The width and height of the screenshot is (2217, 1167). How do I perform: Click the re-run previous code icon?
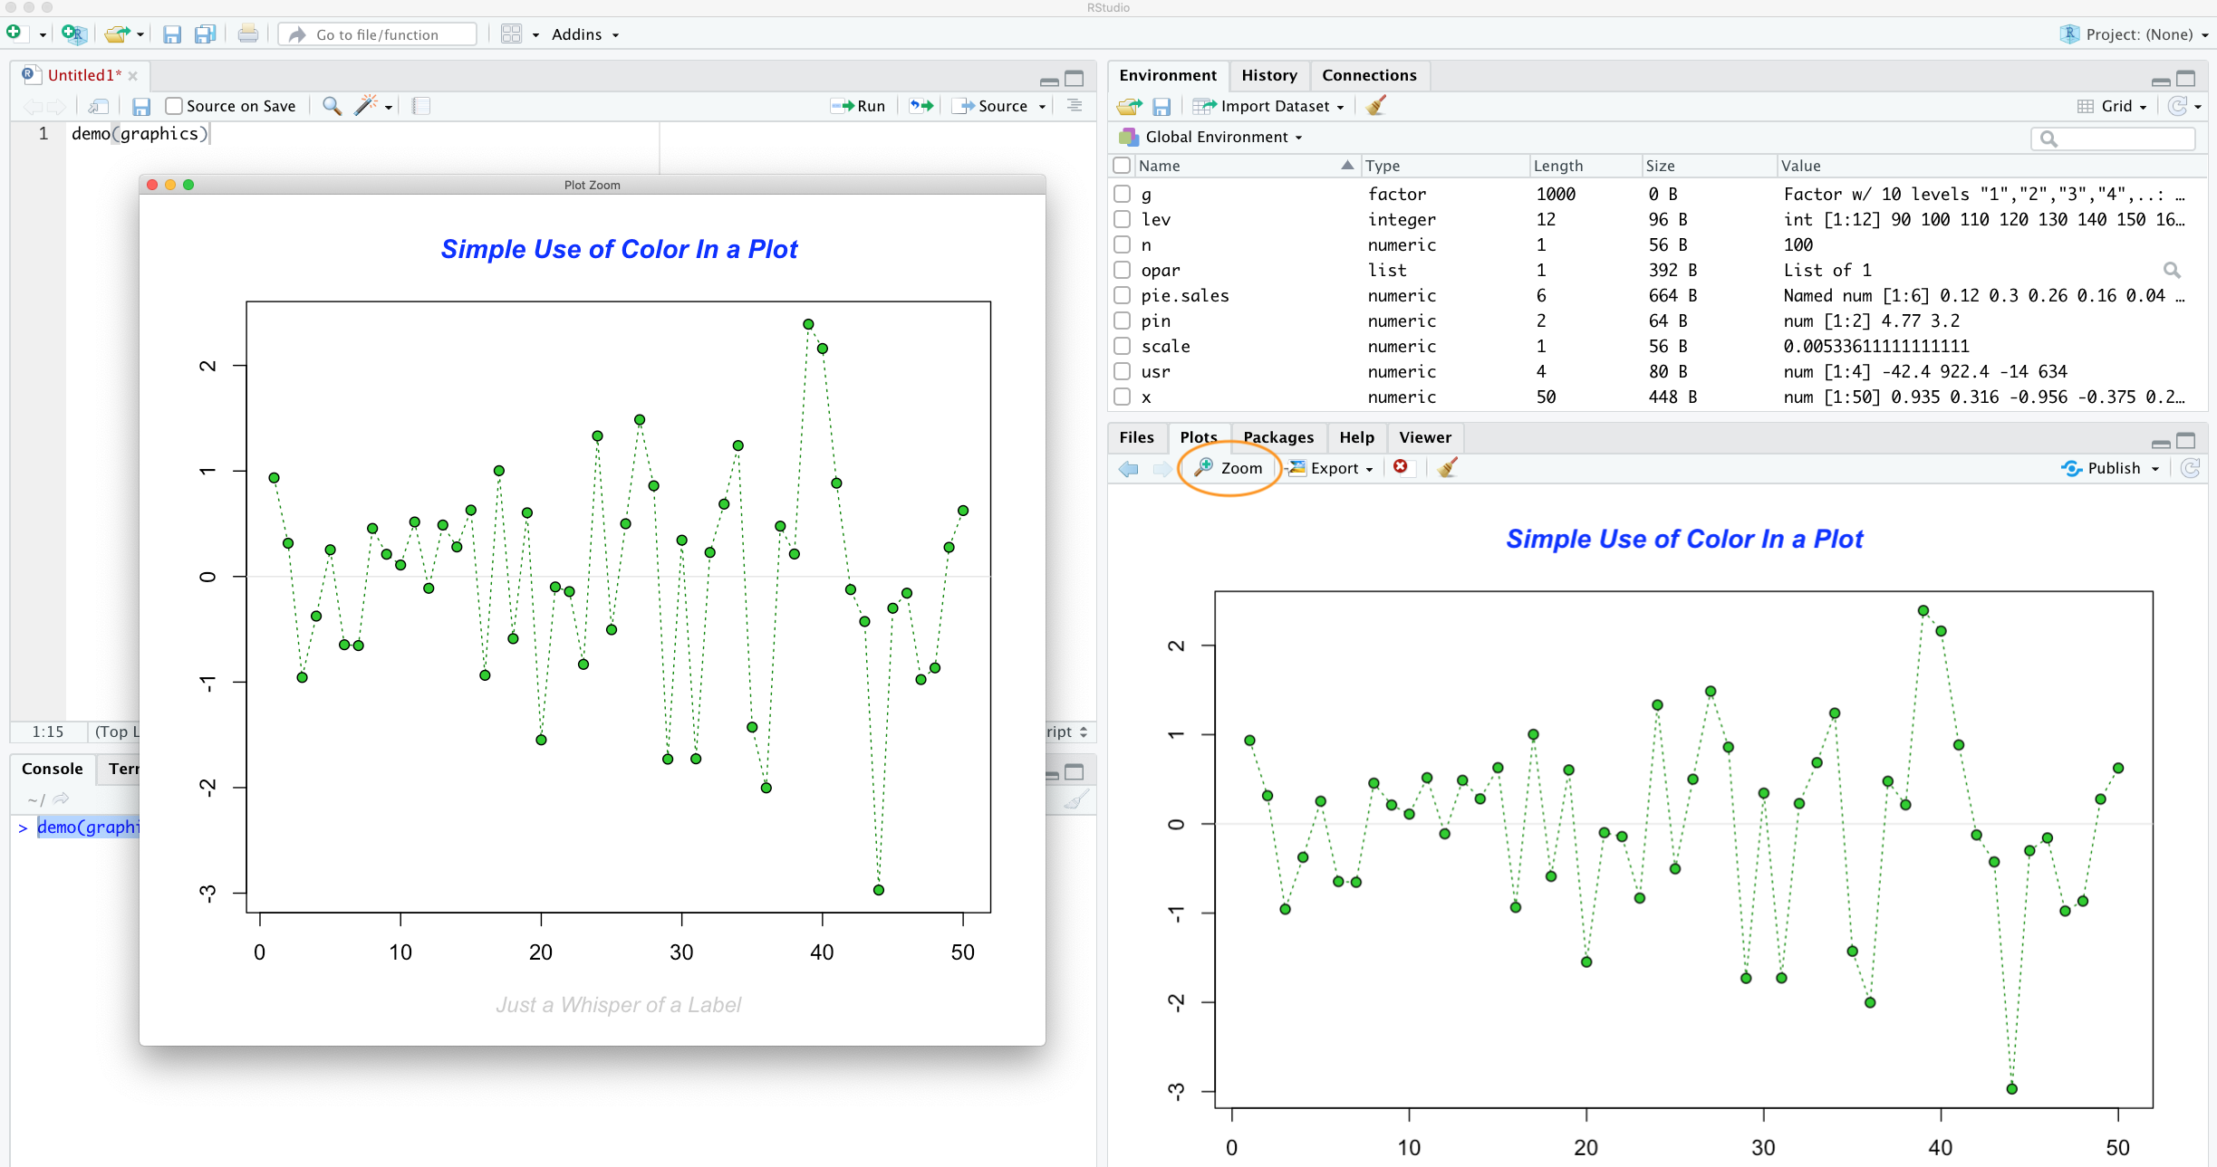coord(921,106)
